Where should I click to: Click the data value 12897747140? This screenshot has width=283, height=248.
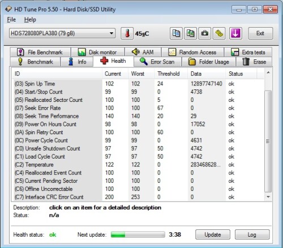pos(207,84)
